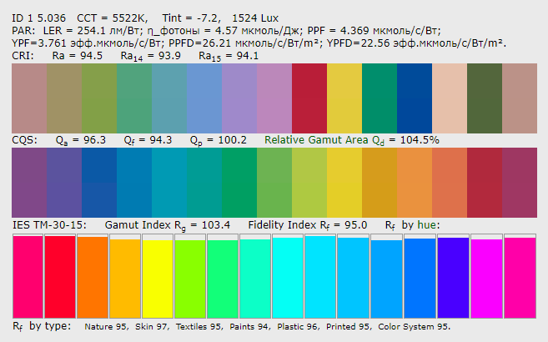Pick the lime green TM-30 hue bar

[x=190, y=276]
